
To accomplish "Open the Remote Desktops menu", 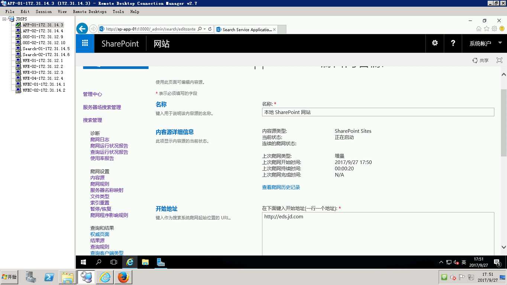I will [90, 12].
